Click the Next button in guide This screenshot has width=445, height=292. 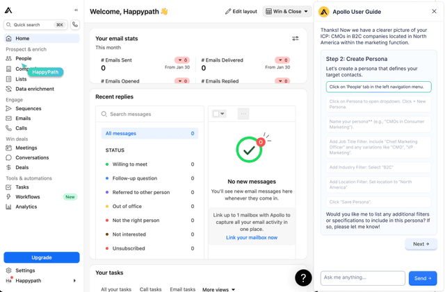[421, 244]
